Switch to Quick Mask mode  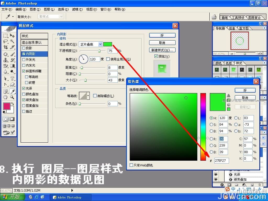[x=12, y=119]
